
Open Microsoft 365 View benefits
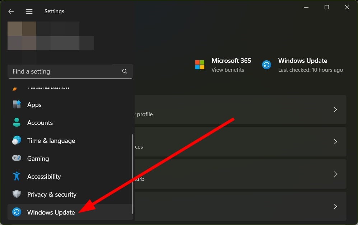click(x=228, y=70)
